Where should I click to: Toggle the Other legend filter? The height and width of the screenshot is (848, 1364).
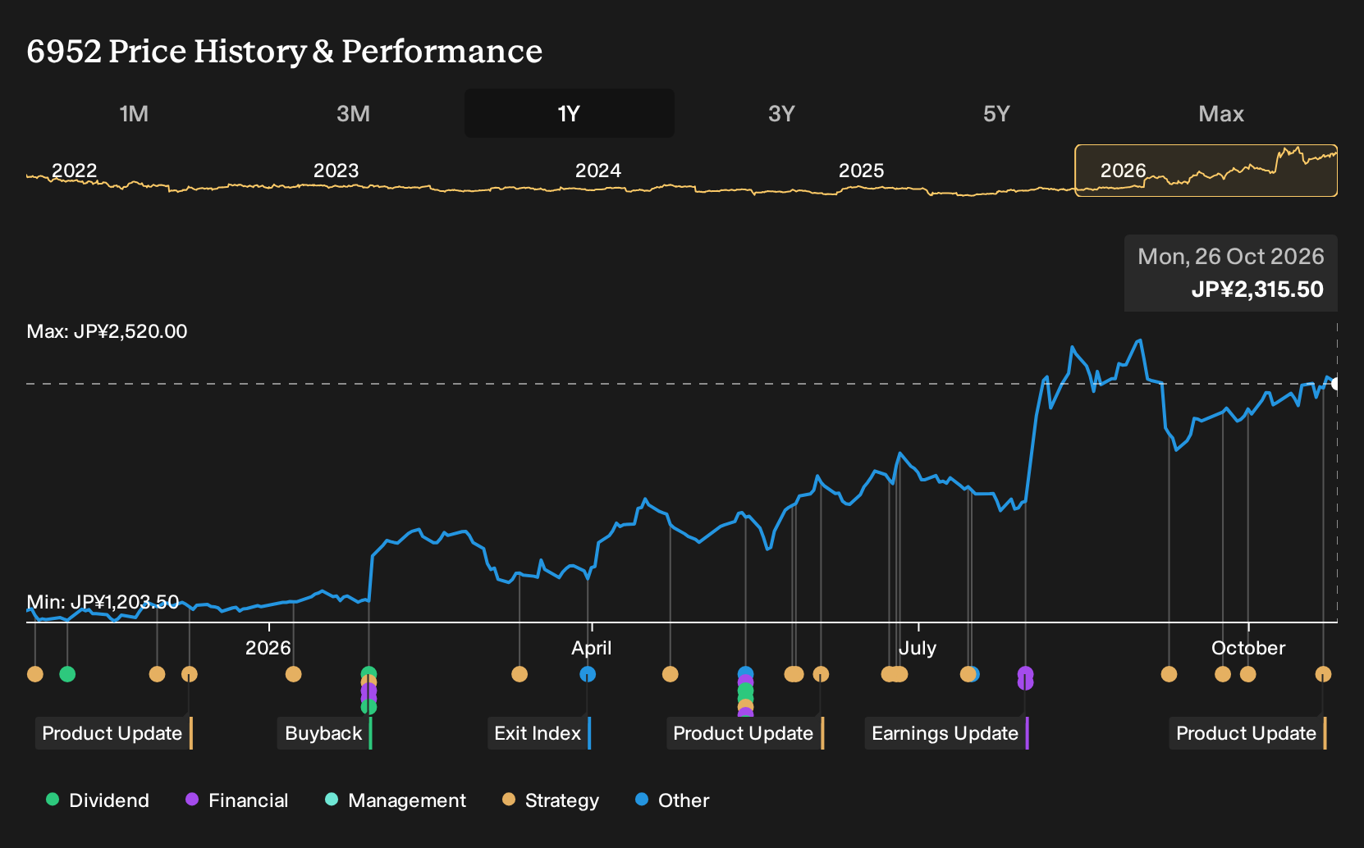coord(672,800)
